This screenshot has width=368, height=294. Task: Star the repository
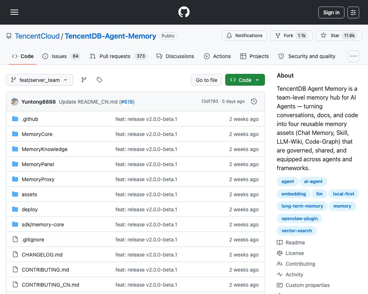[339, 36]
